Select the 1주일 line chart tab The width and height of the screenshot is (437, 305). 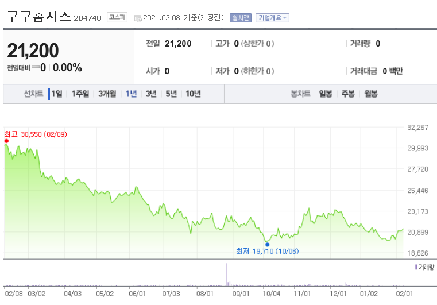[80, 94]
